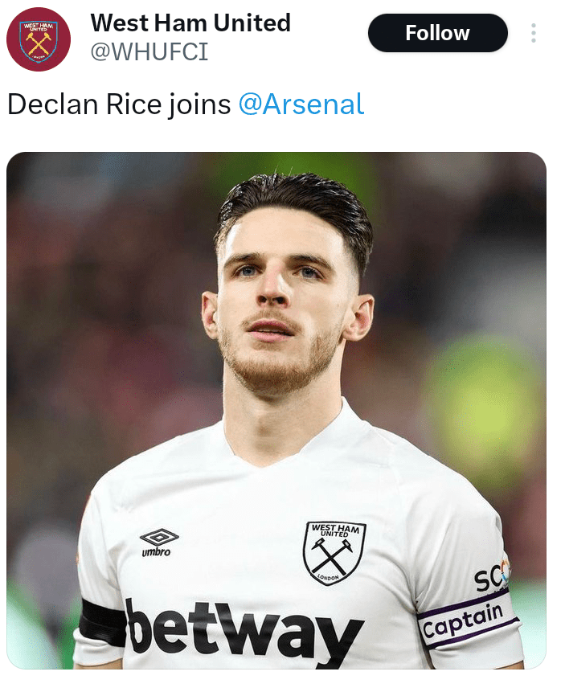Click the West Ham crest on the jersey
Image resolution: width=565 pixels, height=692 pixels.
(x=334, y=552)
